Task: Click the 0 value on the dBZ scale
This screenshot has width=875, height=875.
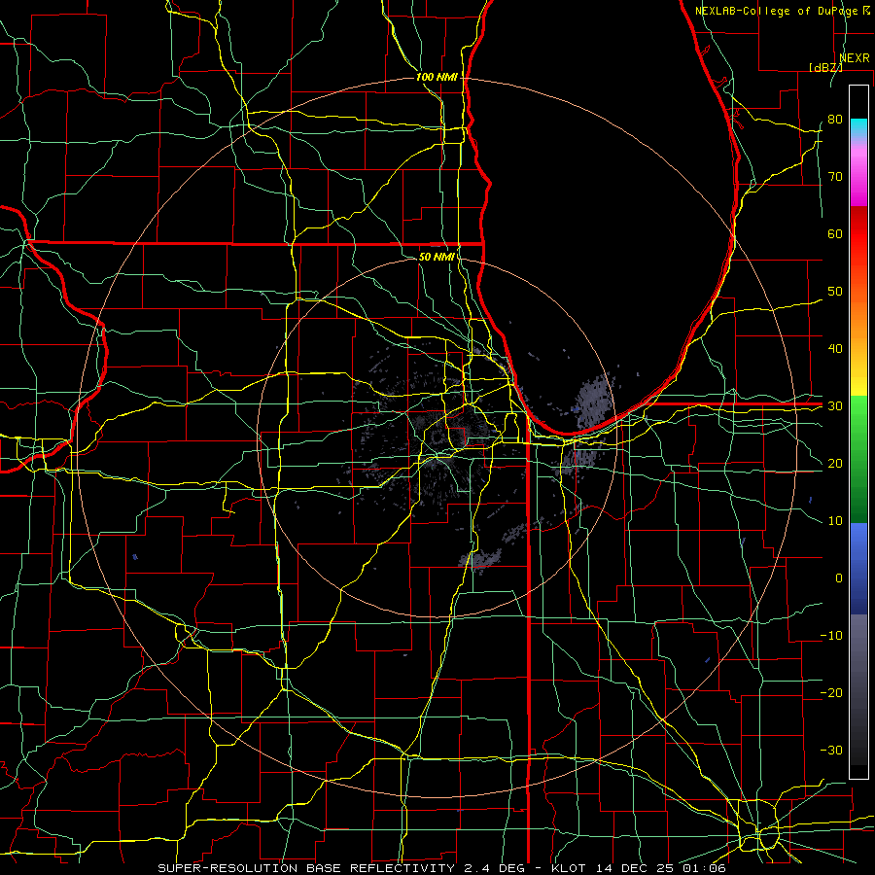Action: point(839,578)
